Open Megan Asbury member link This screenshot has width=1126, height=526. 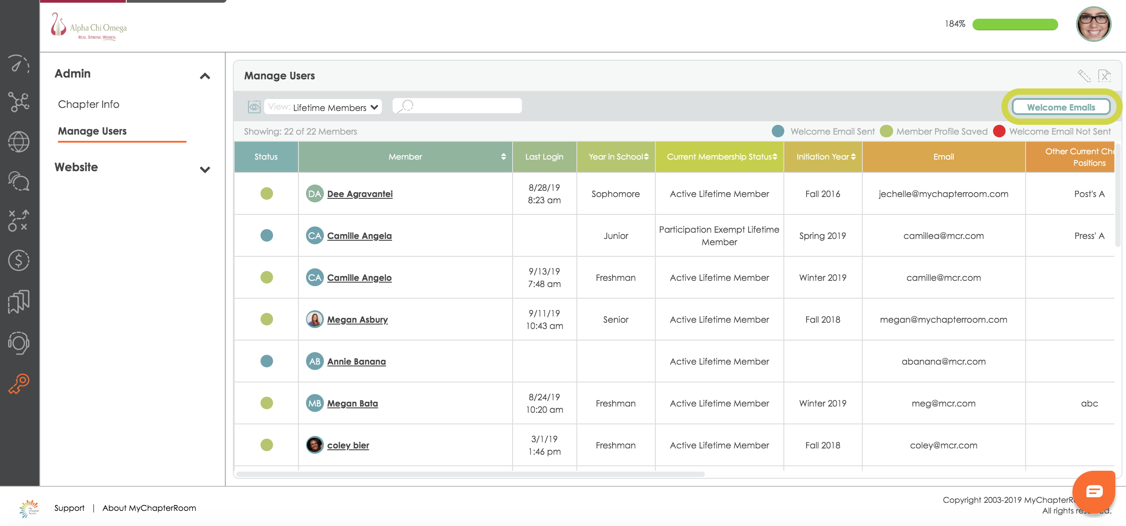357,320
